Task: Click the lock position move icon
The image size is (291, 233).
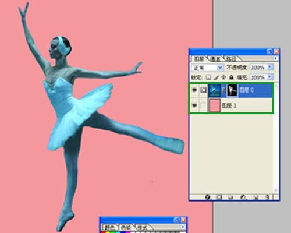Action: point(223,77)
